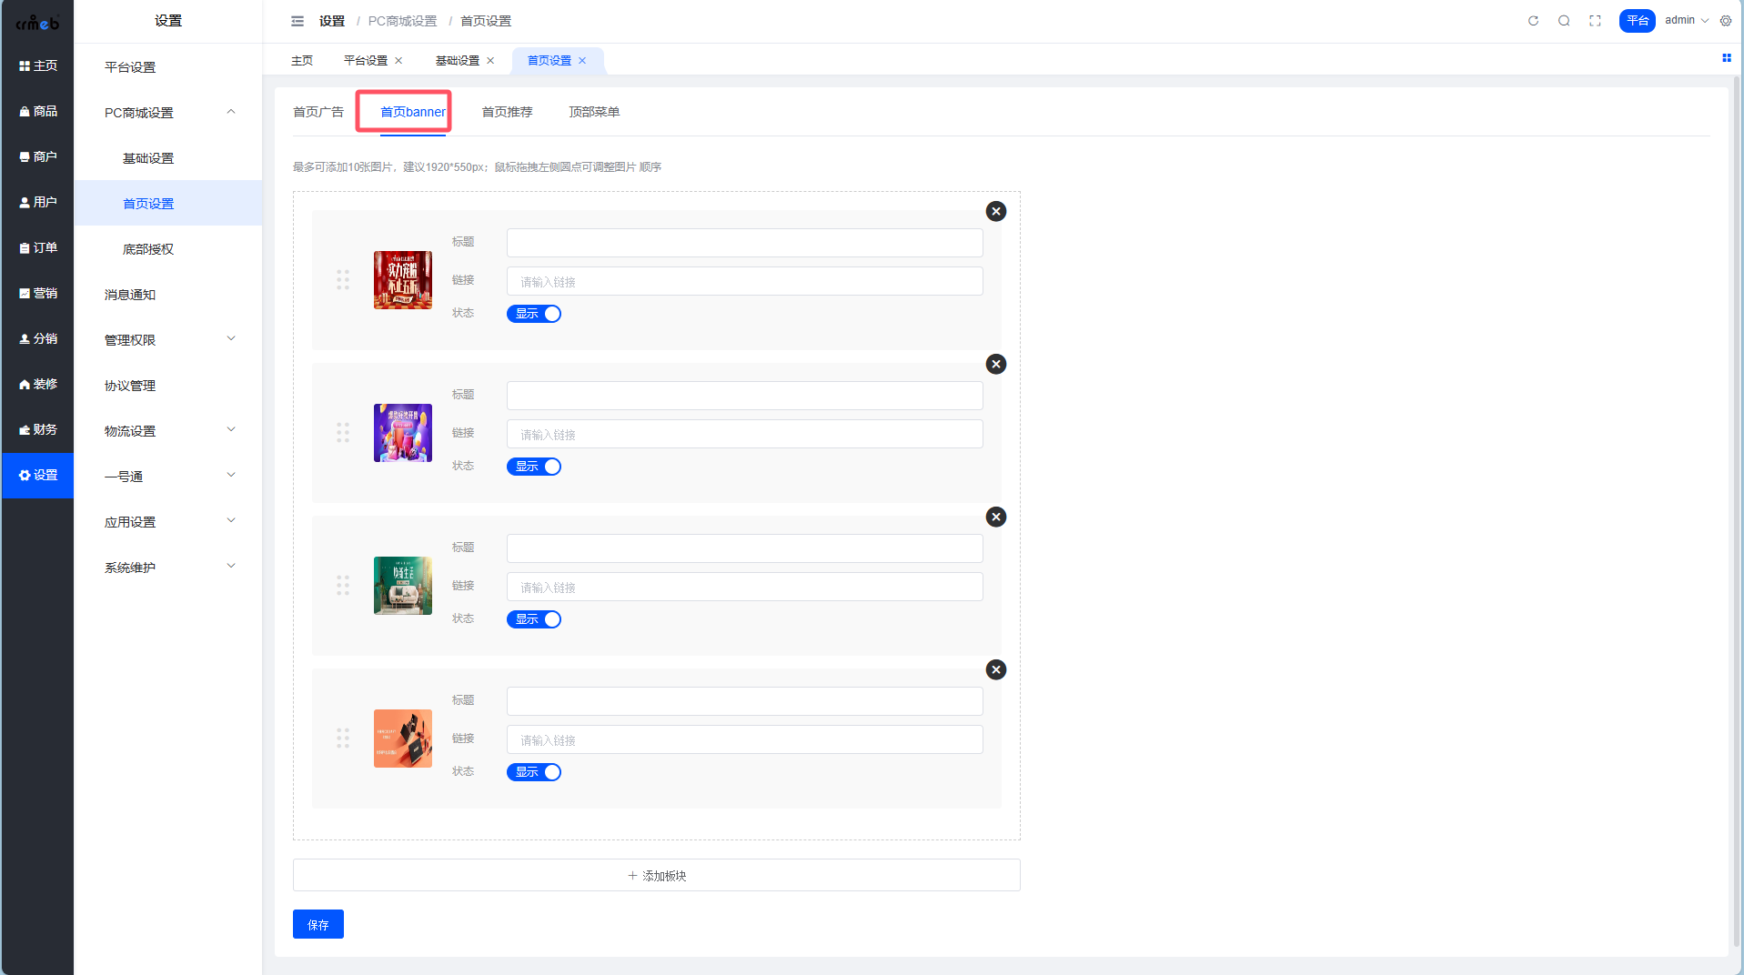The height and width of the screenshot is (975, 1744).
Task: Click the 保存 button
Action: [x=318, y=924]
